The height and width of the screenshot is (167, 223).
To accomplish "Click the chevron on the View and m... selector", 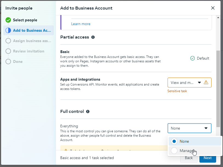I will click(199, 82).
